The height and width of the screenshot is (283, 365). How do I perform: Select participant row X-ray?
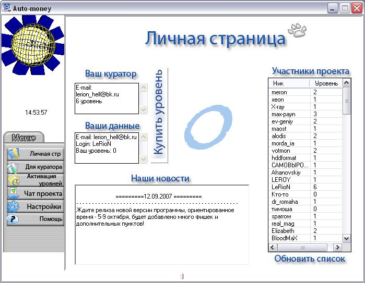coord(305,107)
